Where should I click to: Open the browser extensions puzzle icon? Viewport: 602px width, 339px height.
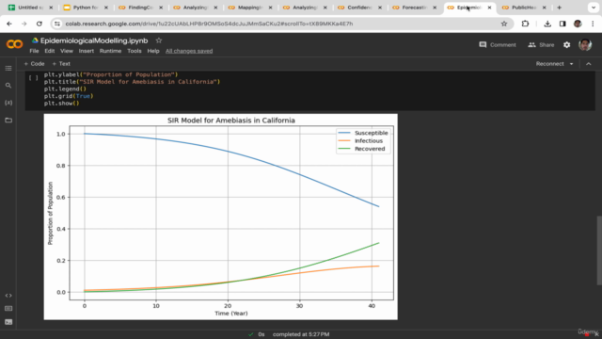click(525, 24)
